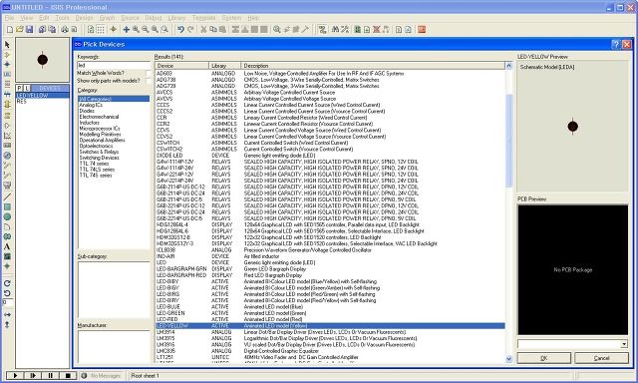638x383 pixels.
Task: Click the Undo arrow in toolbar
Action: (180, 29)
